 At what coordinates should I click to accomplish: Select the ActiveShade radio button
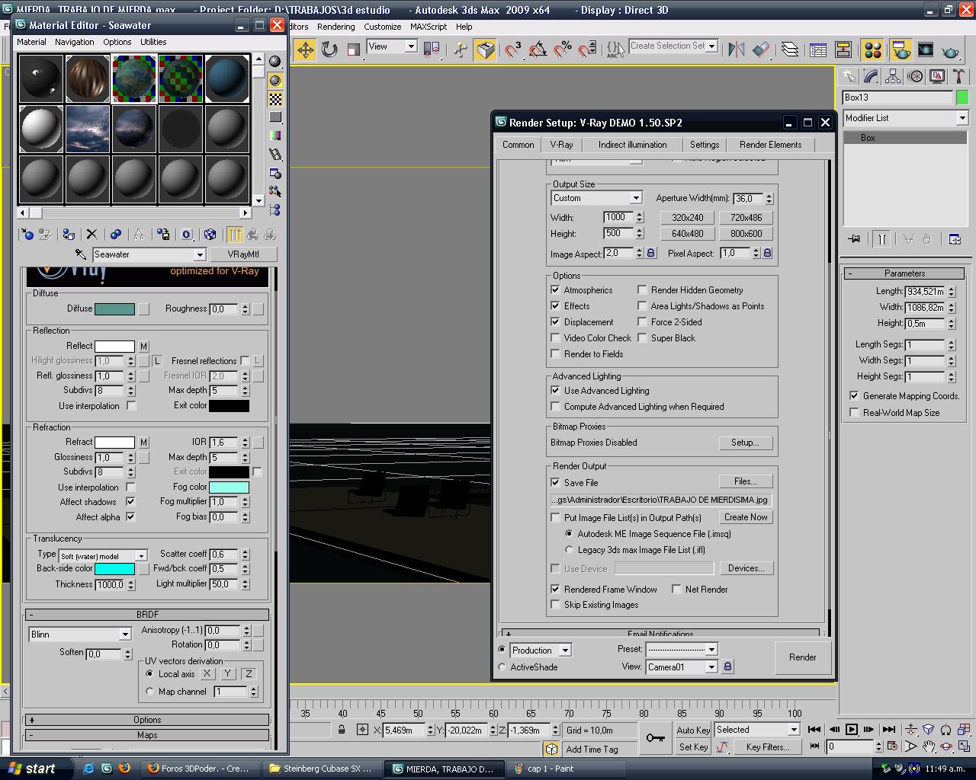(502, 667)
